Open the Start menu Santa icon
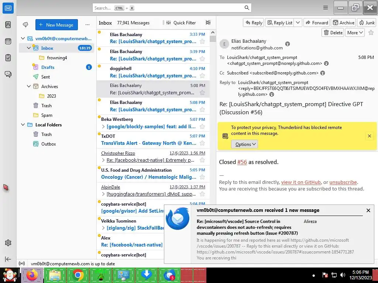 pos(10,275)
